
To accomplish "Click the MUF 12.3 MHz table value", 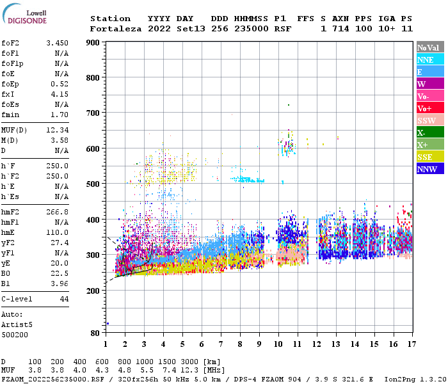I will click(189, 371).
